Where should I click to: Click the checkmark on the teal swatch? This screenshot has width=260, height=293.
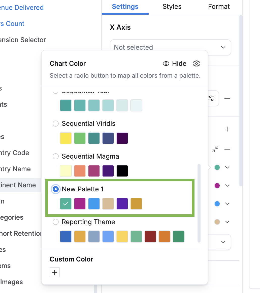66,204
